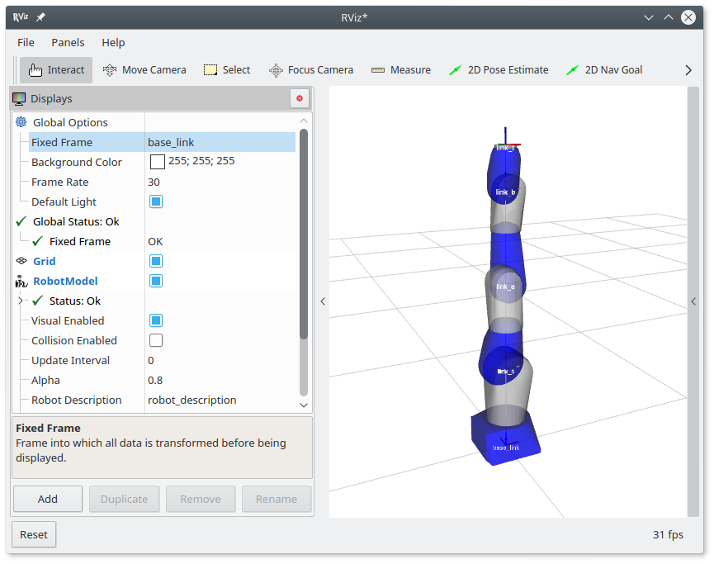Viewport: 714px width, 564px height.
Task: Collapse left panel using the viewport arrow
Action: 323,301
